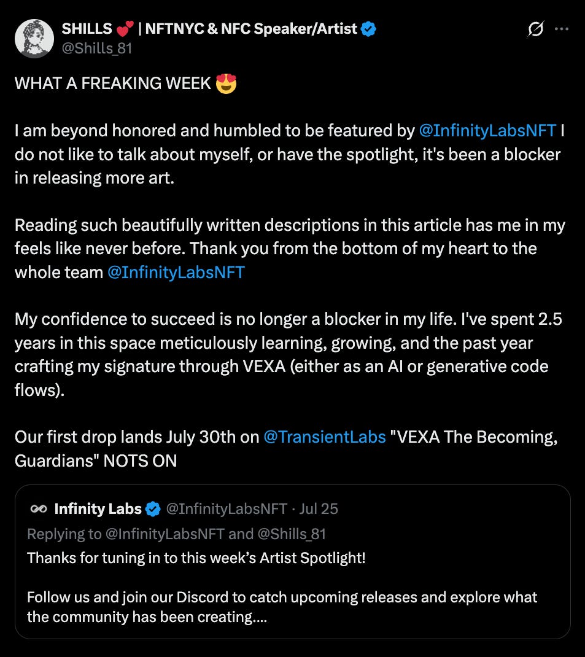Open the @TransientLabs mention link
The image size is (585, 657).
tap(325, 437)
